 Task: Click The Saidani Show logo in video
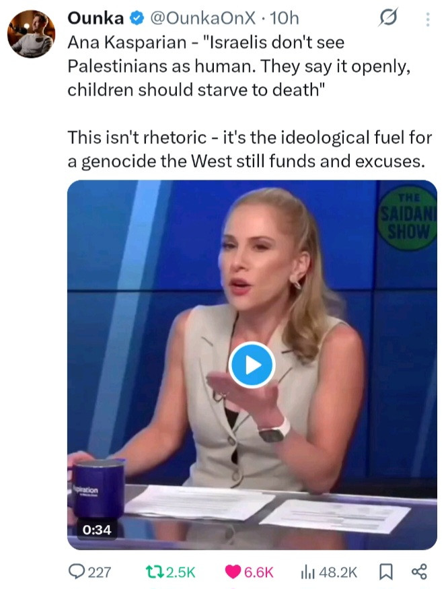pyautogui.click(x=408, y=218)
